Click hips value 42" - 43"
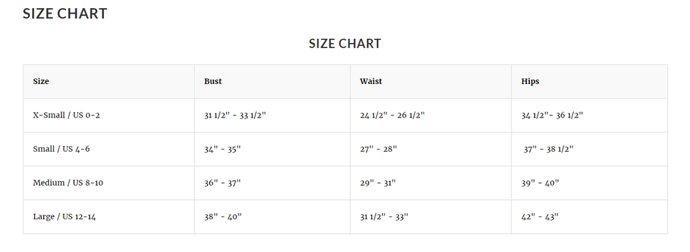The height and width of the screenshot is (252, 690). pyautogui.click(x=540, y=216)
